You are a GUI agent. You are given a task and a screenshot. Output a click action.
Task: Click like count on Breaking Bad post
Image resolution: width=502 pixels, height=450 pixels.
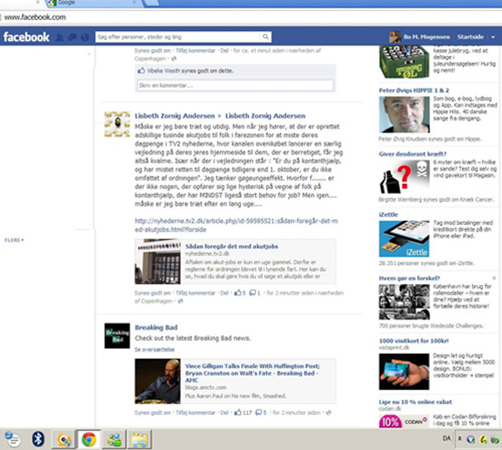(x=243, y=412)
